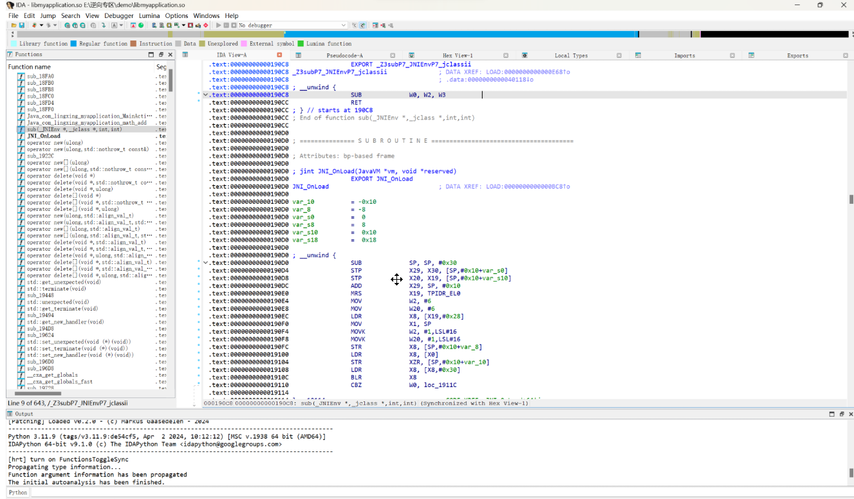This screenshot has width=854, height=499.
Task: Click the Function name column header
Action: pos(29,67)
